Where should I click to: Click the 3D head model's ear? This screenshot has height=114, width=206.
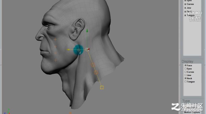(x=77, y=29)
